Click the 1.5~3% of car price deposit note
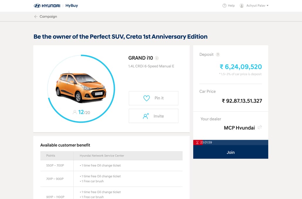Image resolution: width=302 pixels, height=199 pixels. tap(240, 74)
